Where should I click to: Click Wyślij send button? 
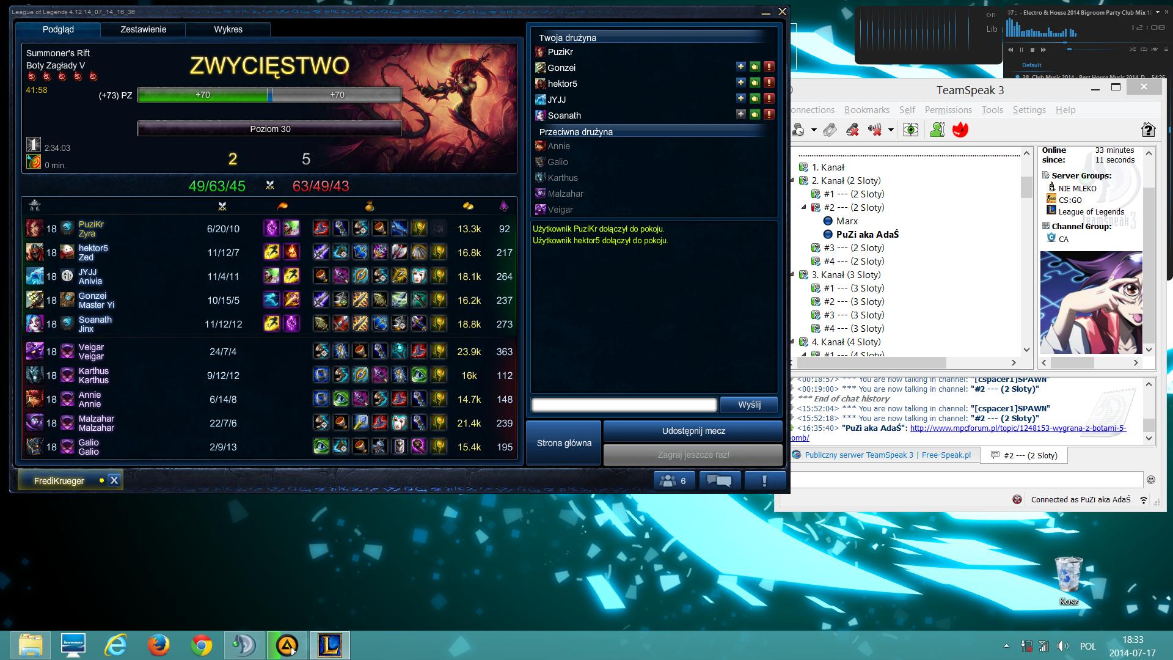(749, 405)
